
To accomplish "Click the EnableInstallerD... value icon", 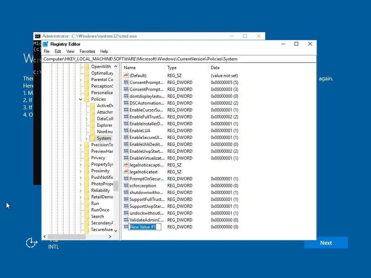I will (x=126, y=123).
